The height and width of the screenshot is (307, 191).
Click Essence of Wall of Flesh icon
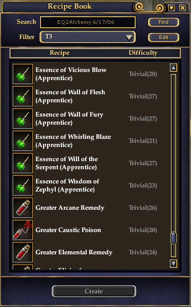(x=23, y=96)
